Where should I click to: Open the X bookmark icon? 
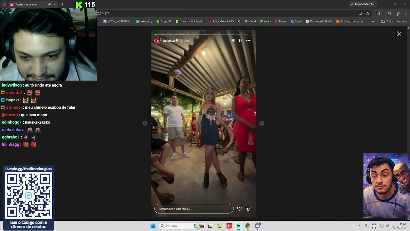click(x=239, y=21)
